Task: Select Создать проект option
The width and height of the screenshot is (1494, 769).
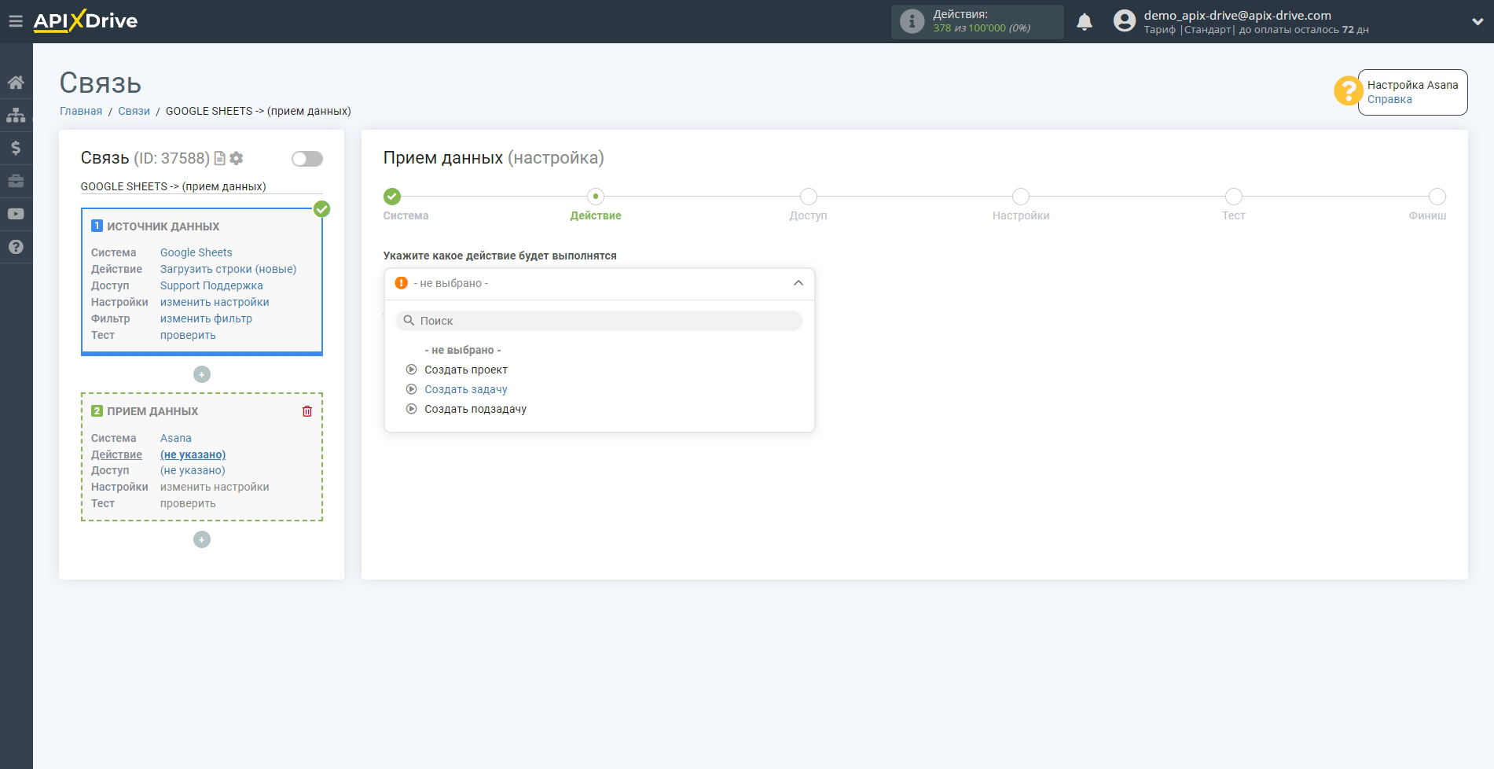Action: coord(466,370)
